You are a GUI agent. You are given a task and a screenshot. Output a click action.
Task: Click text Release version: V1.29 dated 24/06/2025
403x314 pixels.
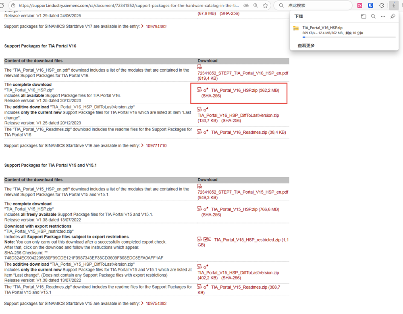[x=43, y=16]
